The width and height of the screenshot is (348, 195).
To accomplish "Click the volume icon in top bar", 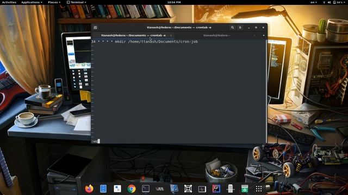I will (329, 2).
